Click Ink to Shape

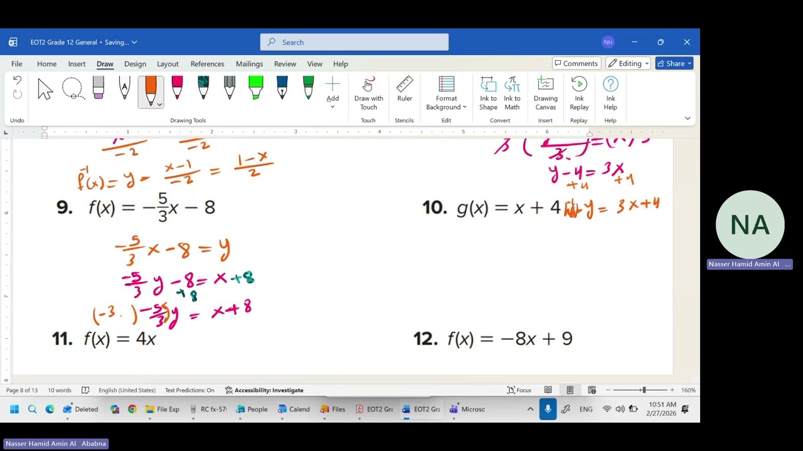pos(488,93)
